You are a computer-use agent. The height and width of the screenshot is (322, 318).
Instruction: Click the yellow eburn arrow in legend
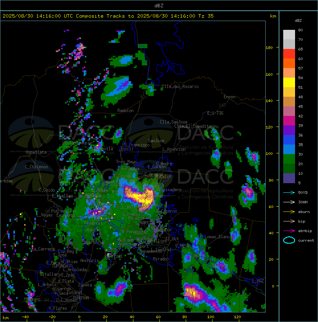click(289, 212)
